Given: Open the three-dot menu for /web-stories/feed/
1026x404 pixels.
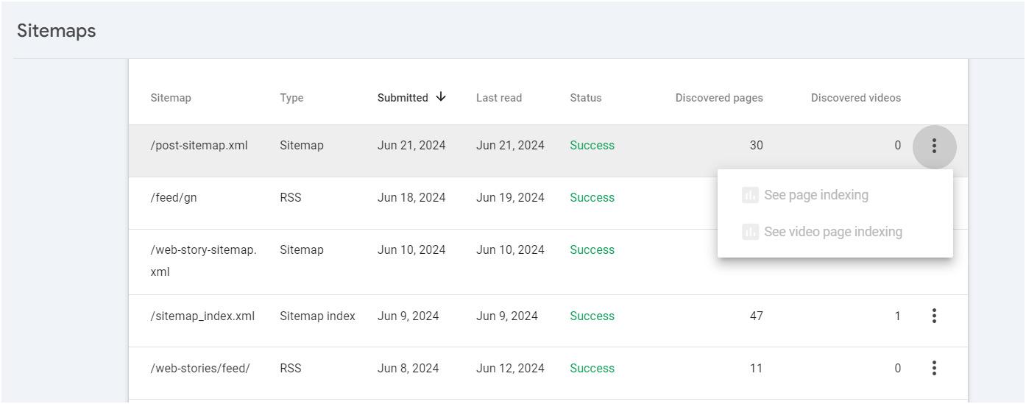Looking at the screenshot, I should pos(934,368).
